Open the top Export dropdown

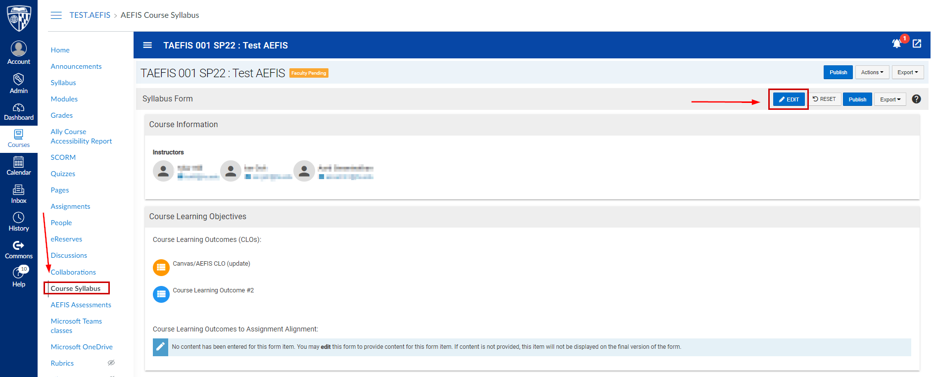(908, 72)
